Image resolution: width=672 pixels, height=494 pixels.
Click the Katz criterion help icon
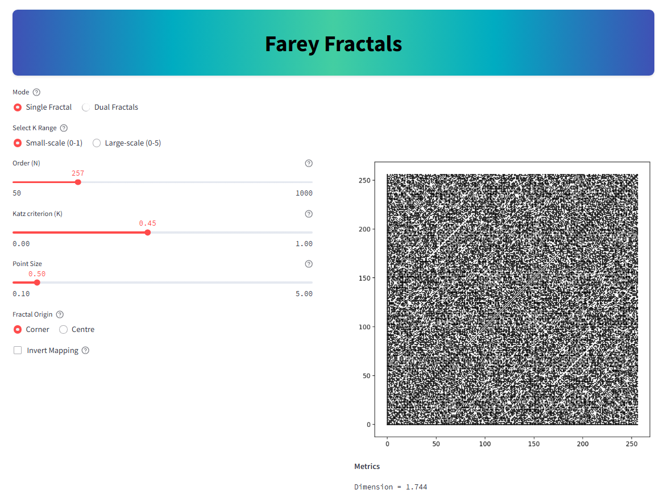pyautogui.click(x=309, y=214)
